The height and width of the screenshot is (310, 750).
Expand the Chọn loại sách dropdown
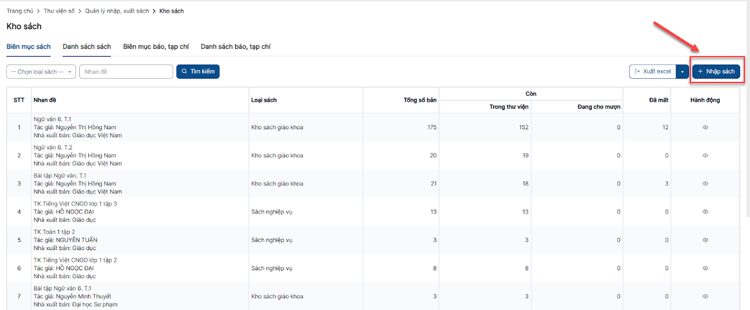pos(41,72)
